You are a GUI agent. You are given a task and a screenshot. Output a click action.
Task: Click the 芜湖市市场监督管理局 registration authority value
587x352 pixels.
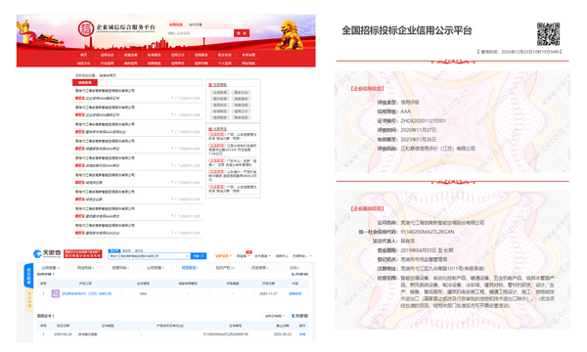pyautogui.click(x=424, y=259)
